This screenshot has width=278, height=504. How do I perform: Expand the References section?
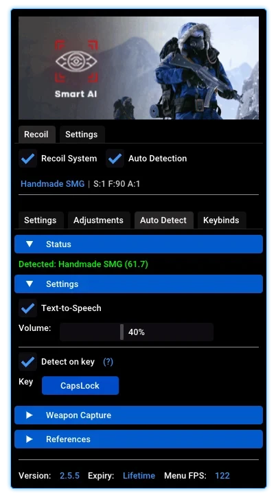(139, 439)
